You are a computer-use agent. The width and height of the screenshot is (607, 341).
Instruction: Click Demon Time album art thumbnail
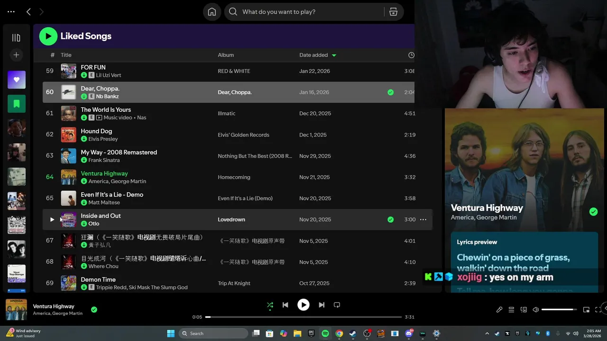(x=69, y=283)
